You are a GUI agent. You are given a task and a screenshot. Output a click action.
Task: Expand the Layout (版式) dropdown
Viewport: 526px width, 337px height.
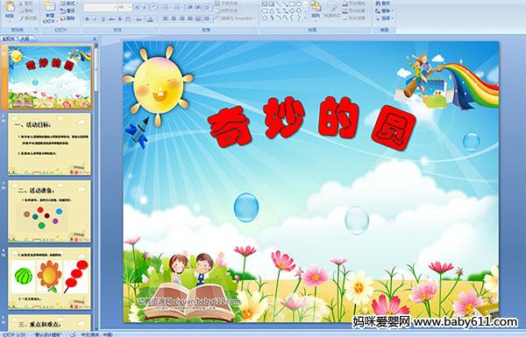coord(68,4)
